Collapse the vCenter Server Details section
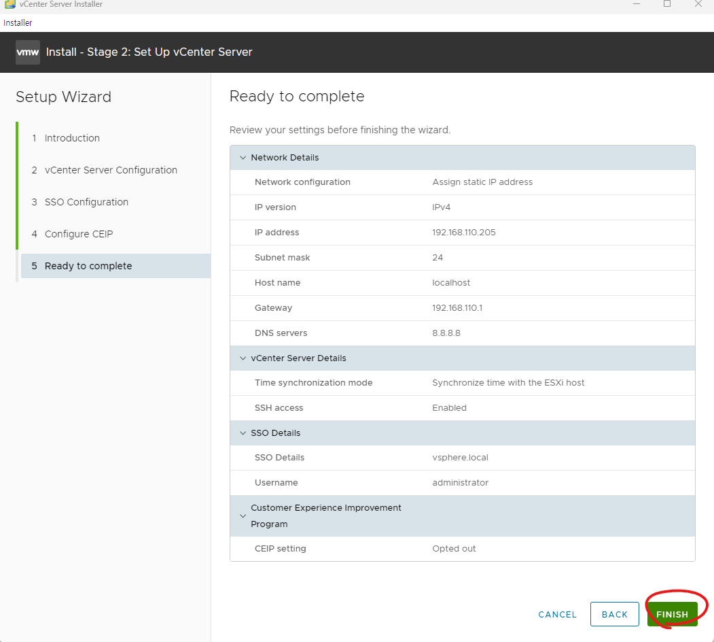Viewport: 714px width, 642px height. (x=243, y=358)
